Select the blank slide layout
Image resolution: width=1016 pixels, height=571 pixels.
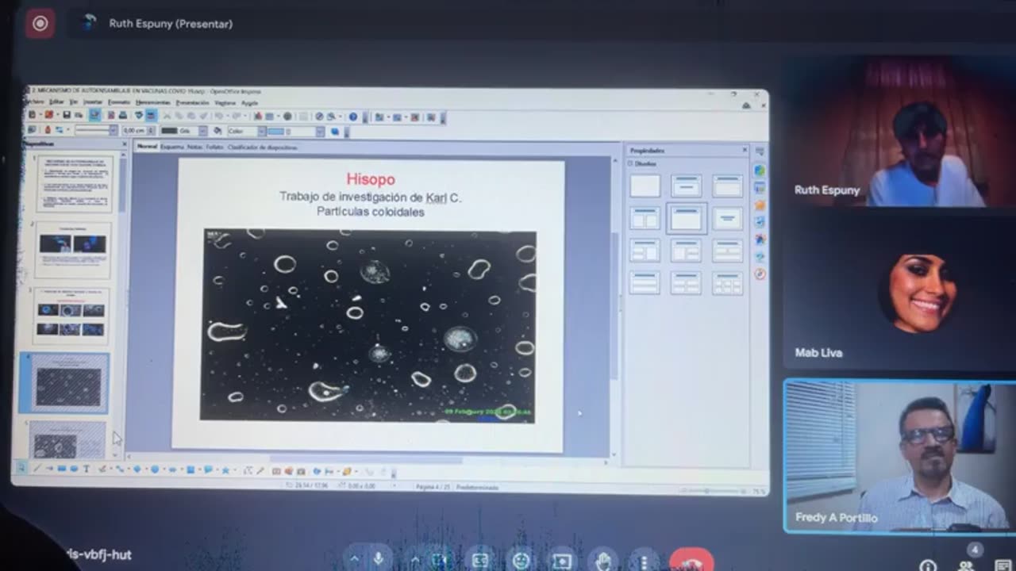point(645,186)
